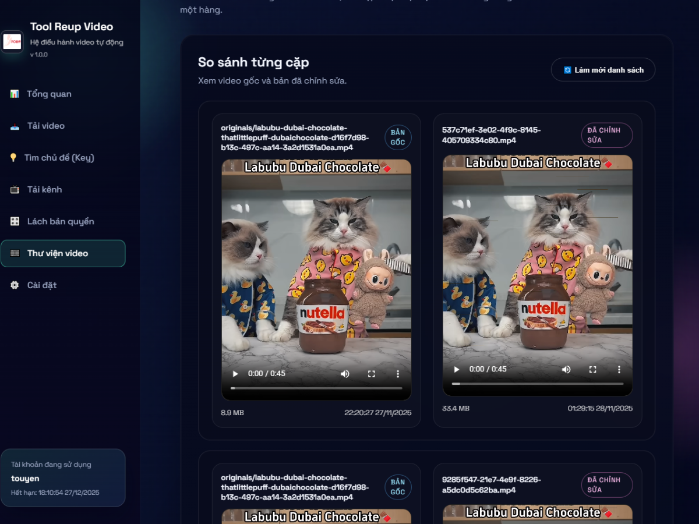The image size is (699, 524).
Task: Mute the original video's audio
Action: [345, 374]
